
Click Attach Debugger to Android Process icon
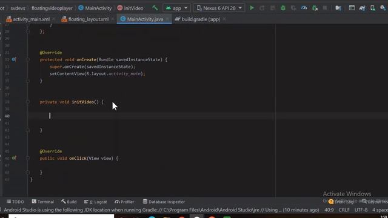coord(315,8)
